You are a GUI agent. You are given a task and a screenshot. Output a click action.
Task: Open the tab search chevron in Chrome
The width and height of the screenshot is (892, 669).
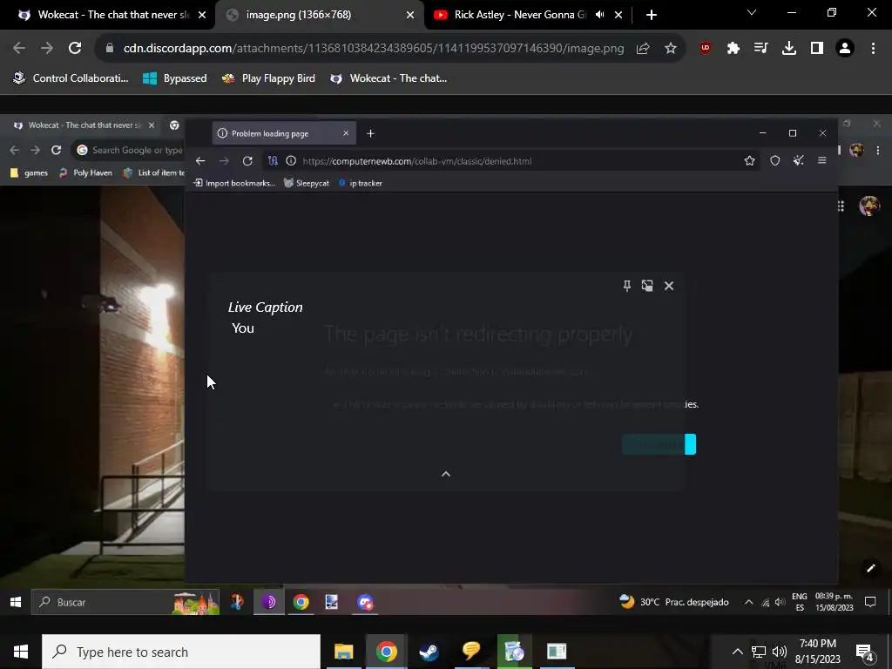point(752,12)
